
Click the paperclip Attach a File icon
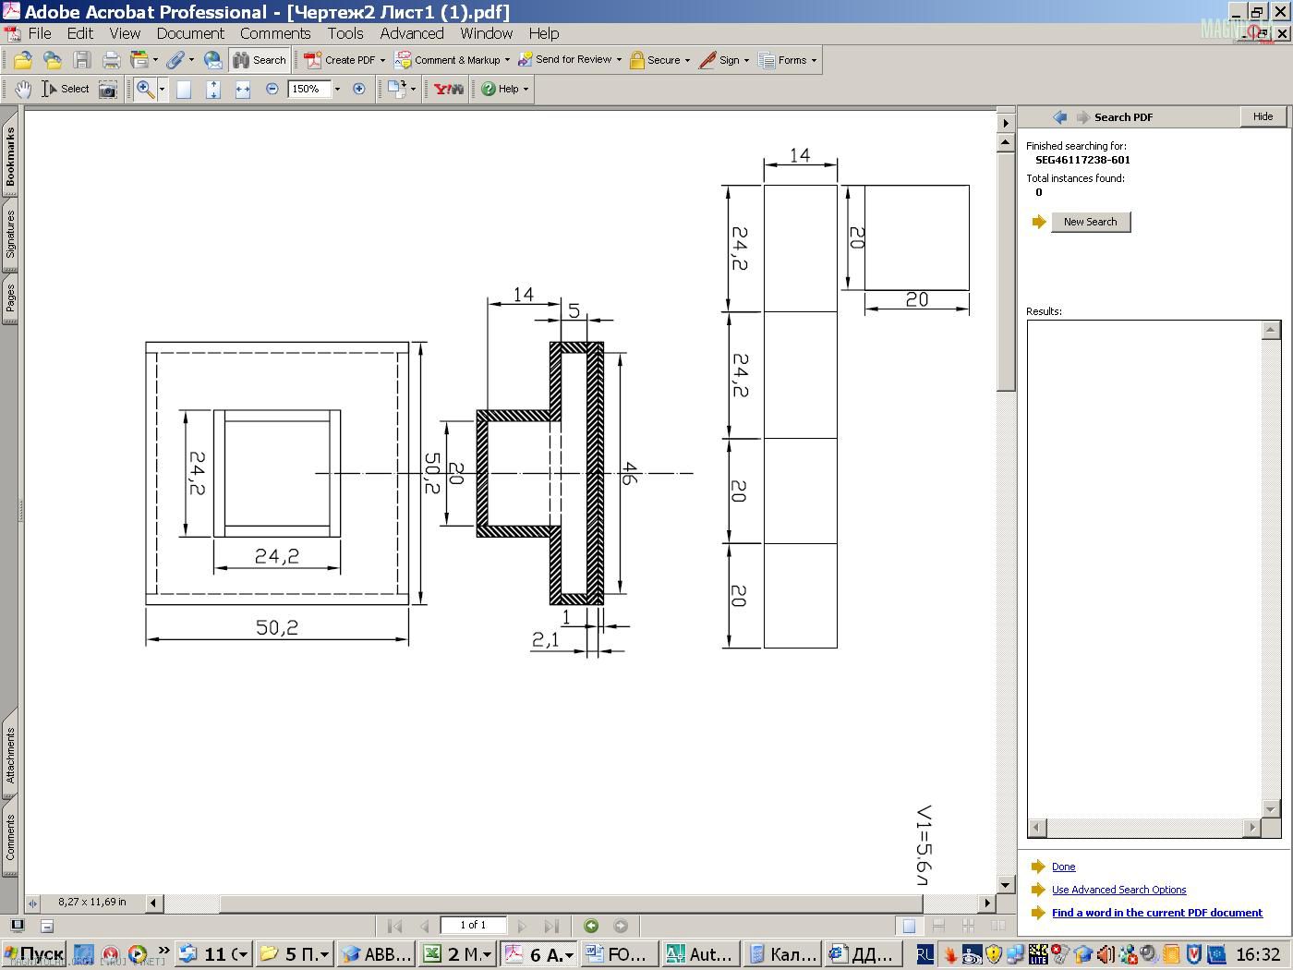point(175,60)
